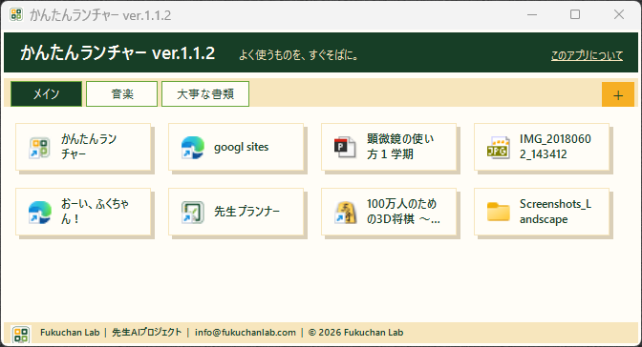The width and height of the screenshot is (642, 347).
Task: Click 先生AIプロジェクト in the footer
Action: (x=146, y=333)
